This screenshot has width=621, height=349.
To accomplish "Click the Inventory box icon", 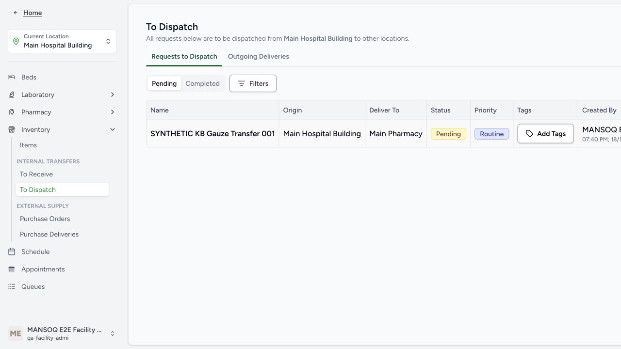I will 12,129.
